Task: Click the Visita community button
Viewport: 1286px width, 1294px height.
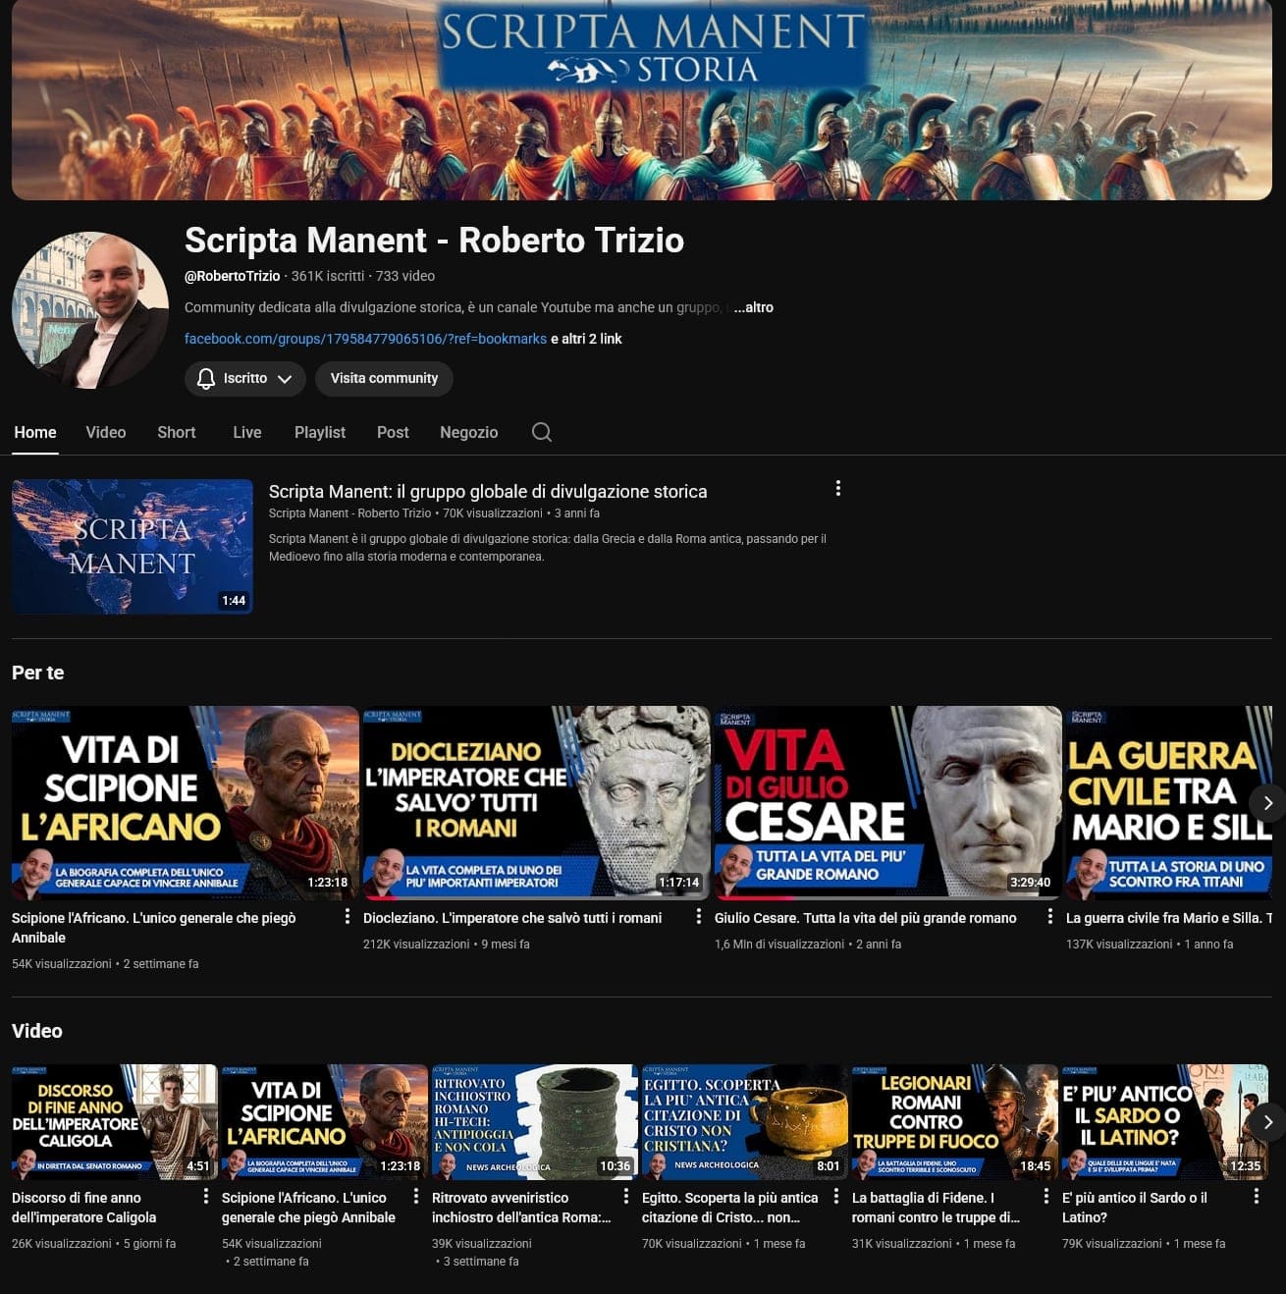Action: tap(384, 378)
